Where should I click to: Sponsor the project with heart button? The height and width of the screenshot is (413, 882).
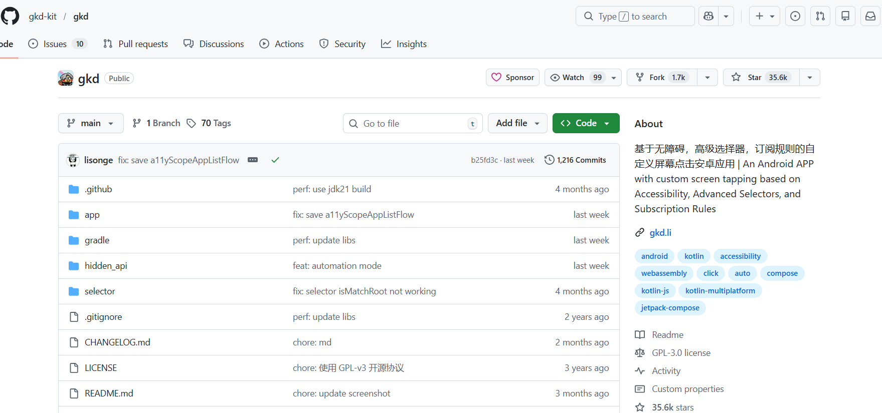512,78
